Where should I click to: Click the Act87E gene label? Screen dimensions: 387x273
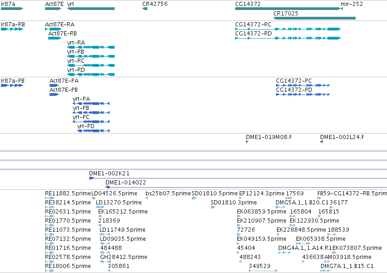(x=54, y=4)
